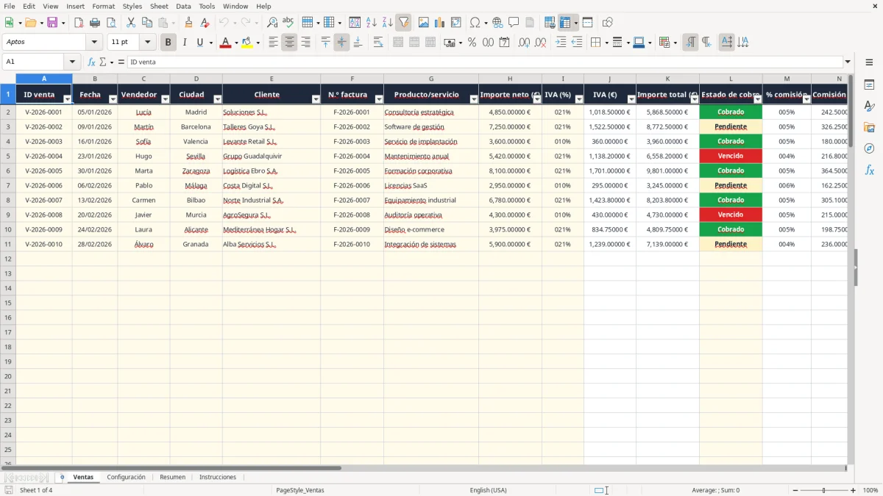
Task: Toggle Italic formatting
Action: pyautogui.click(x=184, y=43)
